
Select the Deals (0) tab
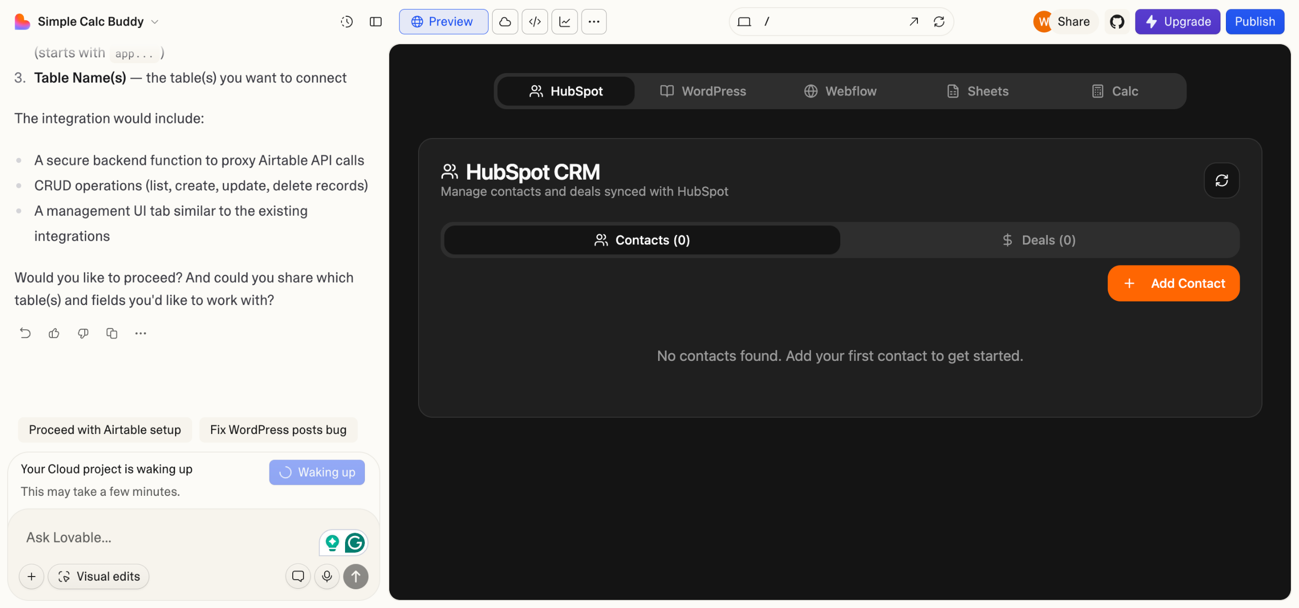1039,240
